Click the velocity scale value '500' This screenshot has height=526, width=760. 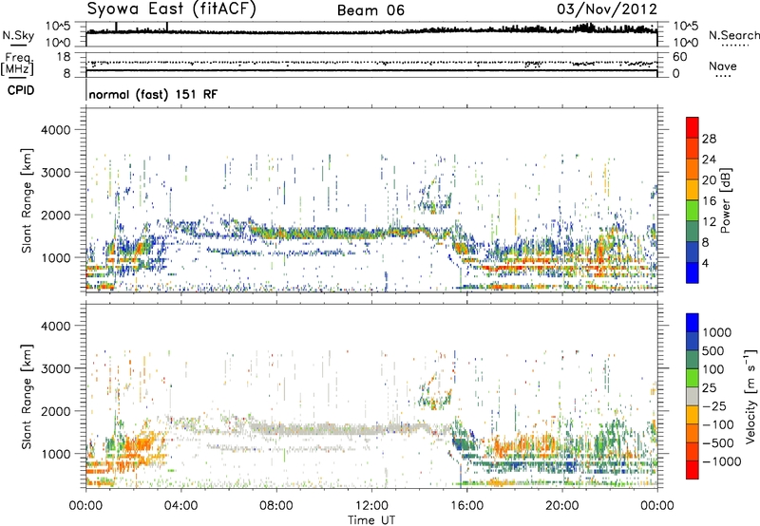coord(712,350)
